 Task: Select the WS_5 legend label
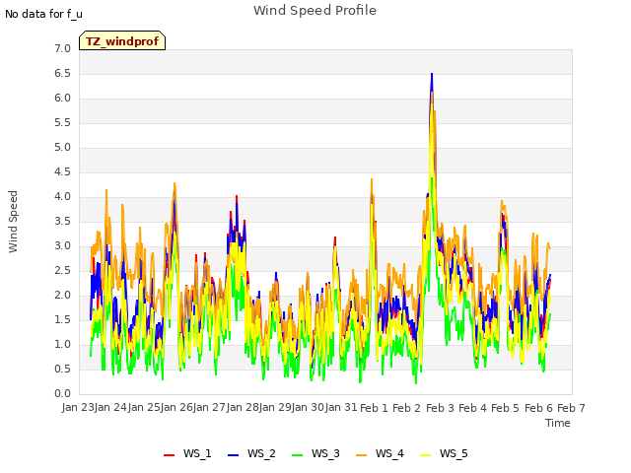click(x=454, y=453)
